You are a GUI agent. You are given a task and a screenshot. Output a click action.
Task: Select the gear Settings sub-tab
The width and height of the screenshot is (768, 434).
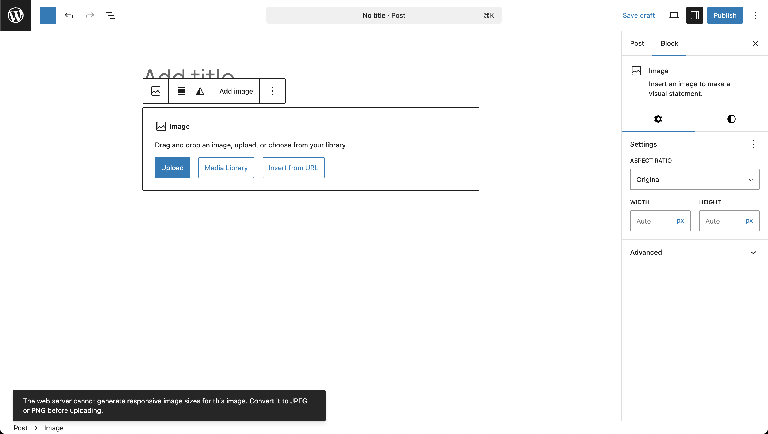click(x=658, y=119)
